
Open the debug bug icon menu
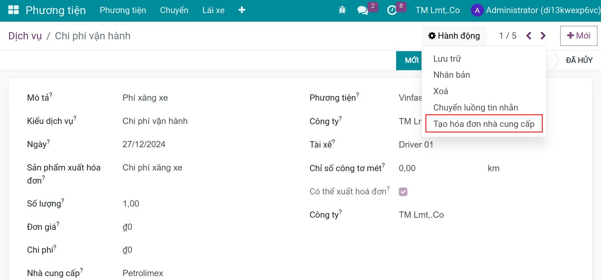point(342,10)
